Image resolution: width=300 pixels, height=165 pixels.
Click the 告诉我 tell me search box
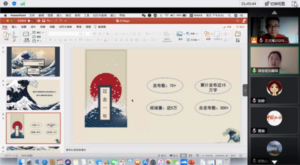click(x=100, y=27)
